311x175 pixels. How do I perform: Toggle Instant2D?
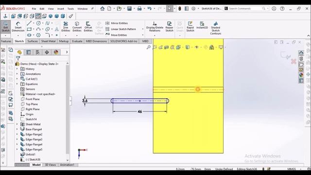(202, 25)
